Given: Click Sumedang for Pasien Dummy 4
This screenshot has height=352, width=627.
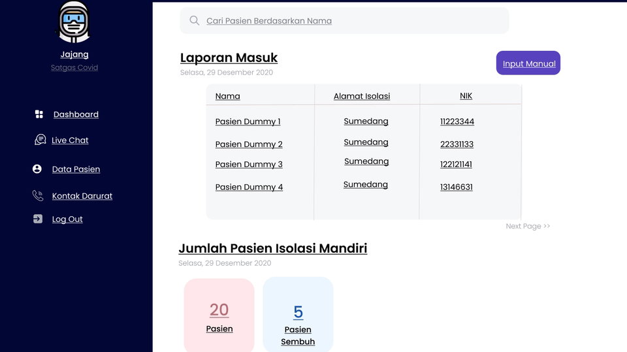Looking at the screenshot, I should pyautogui.click(x=366, y=184).
